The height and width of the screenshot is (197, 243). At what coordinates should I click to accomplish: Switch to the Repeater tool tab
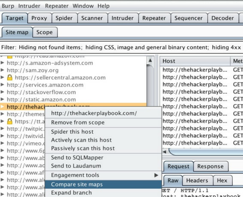[154, 18]
